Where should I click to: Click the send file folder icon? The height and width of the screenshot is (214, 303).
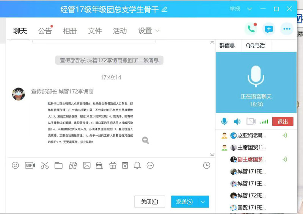[58, 165]
